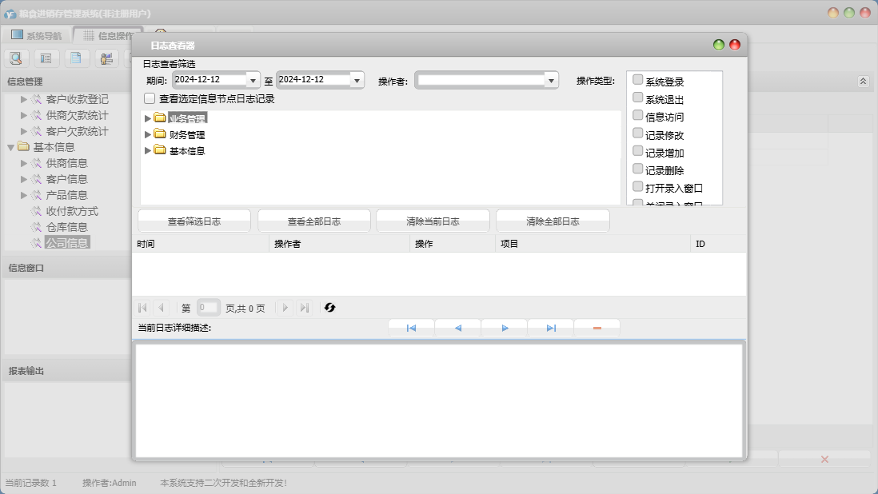Click the 清除当前日志 button

(x=433, y=221)
